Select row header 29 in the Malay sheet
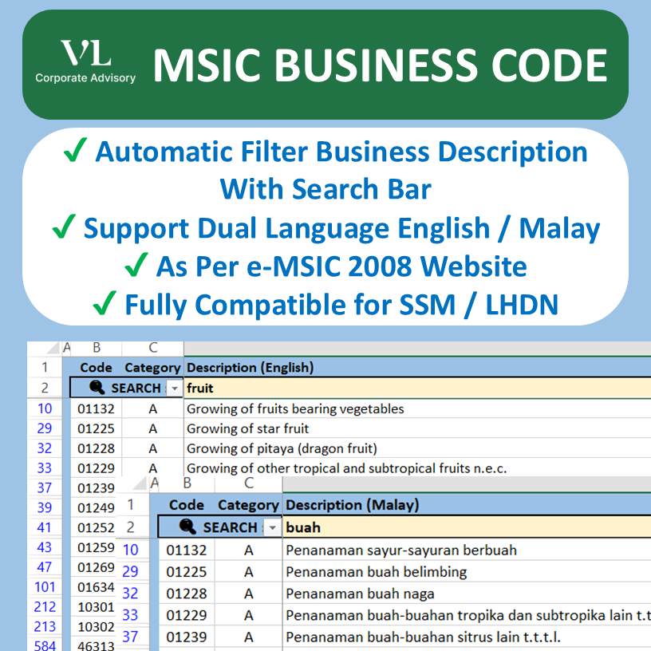Image resolution: width=651 pixels, height=651 pixels. [x=130, y=572]
